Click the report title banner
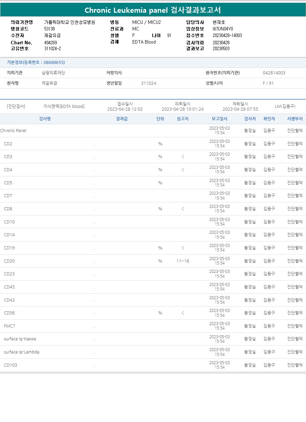The width and height of the screenshot is (306, 422). [x=153, y=10]
